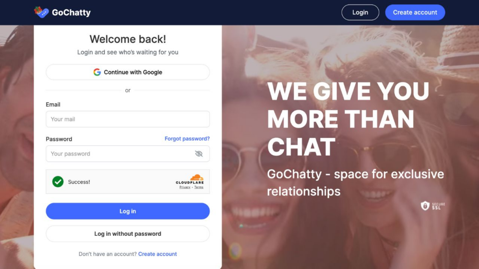Continue with Google sign-in
Viewport: 479px width, 269px height.
point(128,72)
